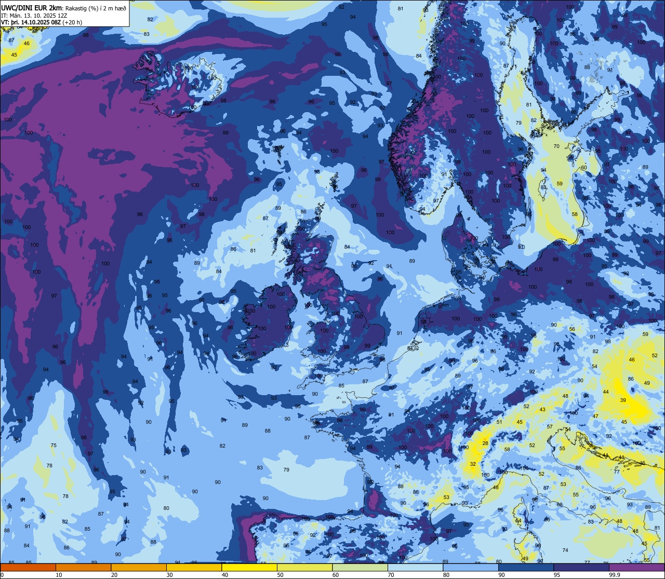Click the amber 30–40 legend swatch
The image size is (665, 579).
pyautogui.click(x=194, y=568)
